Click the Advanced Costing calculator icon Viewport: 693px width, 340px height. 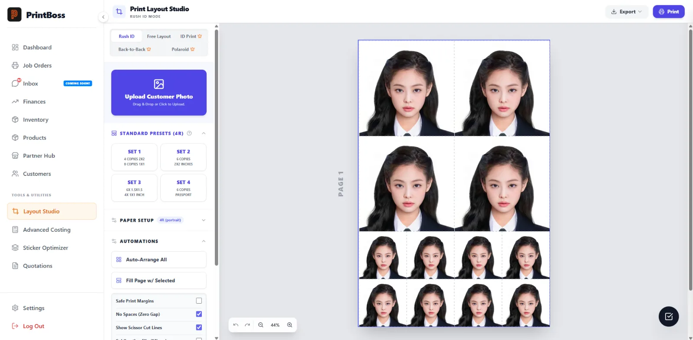[x=15, y=230]
